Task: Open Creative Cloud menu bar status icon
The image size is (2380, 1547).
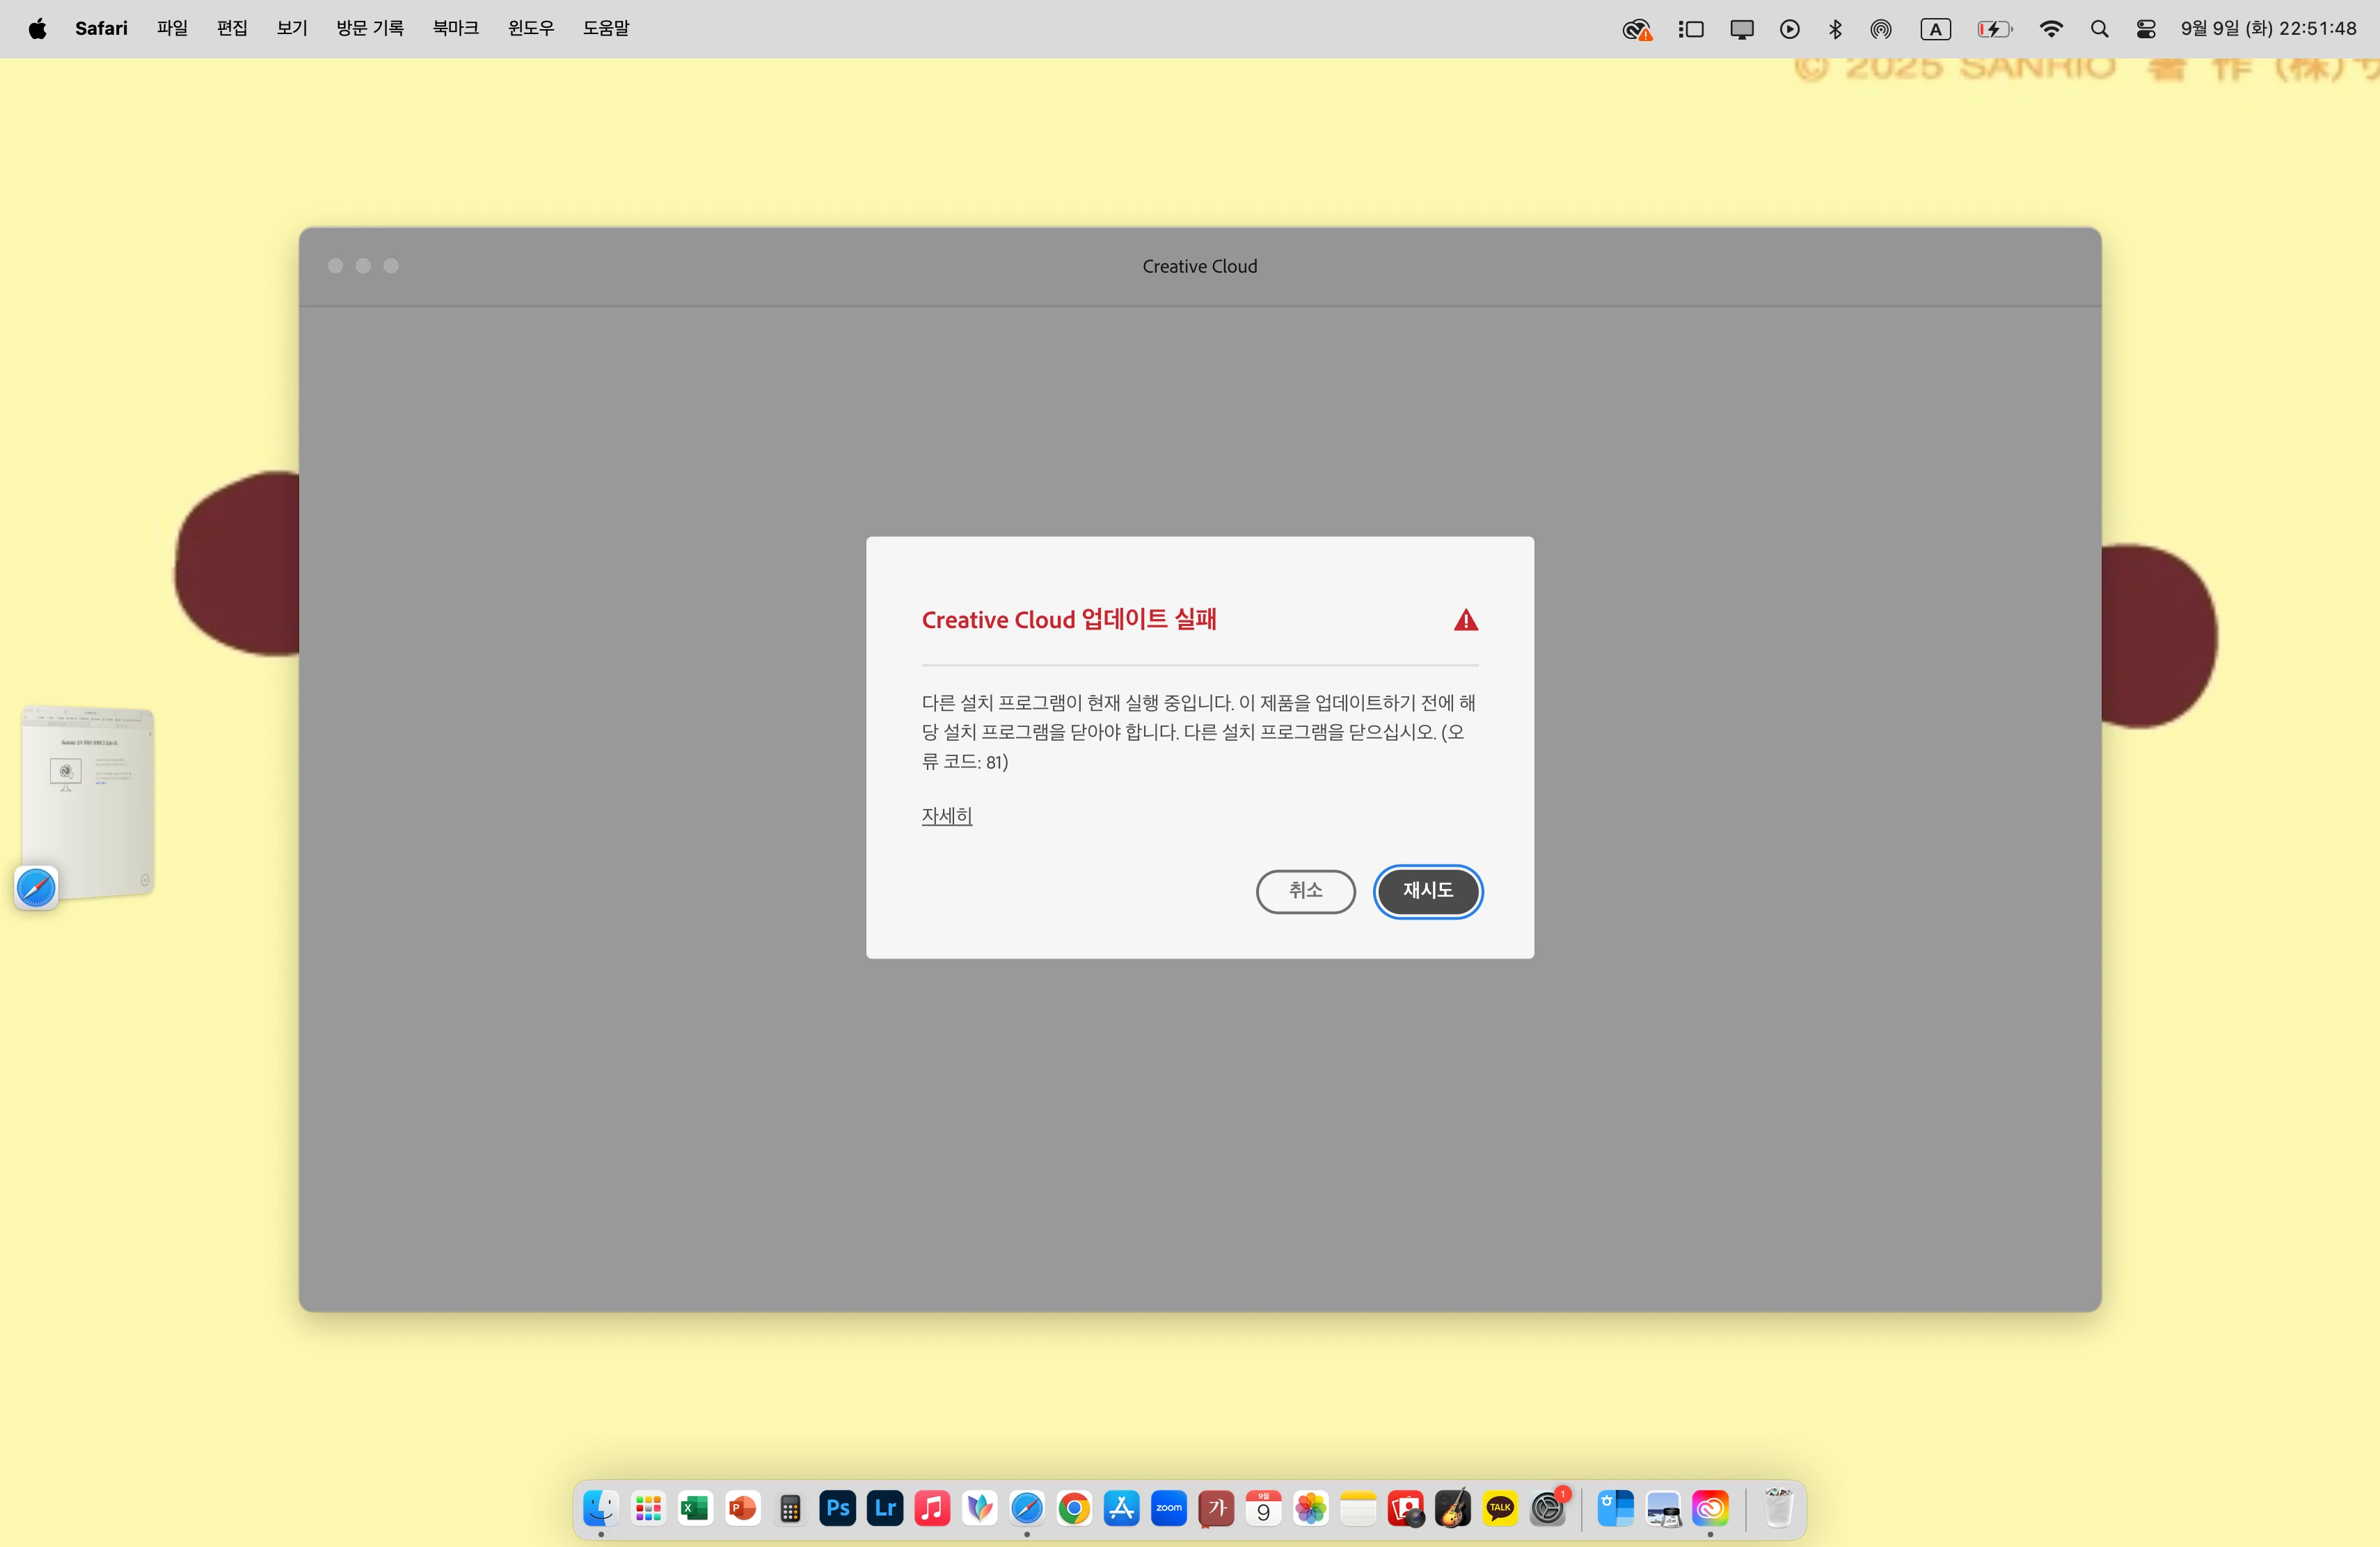Action: [1636, 29]
